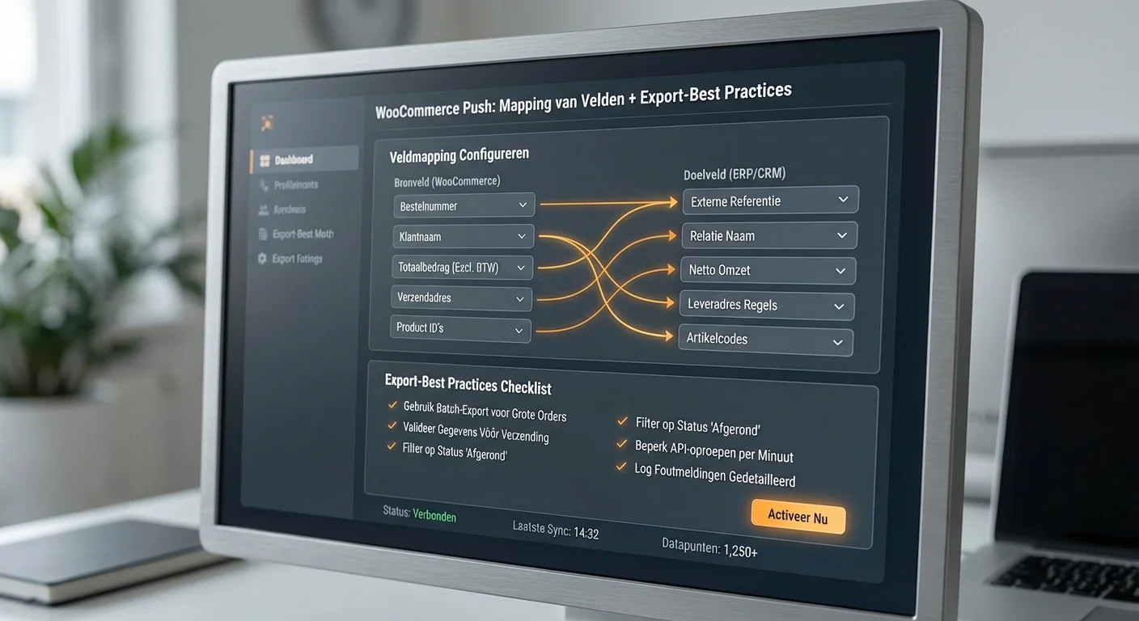This screenshot has width=1139, height=621.
Task: Toggle the 'Log Foutmeldingen Gedetailleerd' checkmark
Action: [x=620, y=467]
